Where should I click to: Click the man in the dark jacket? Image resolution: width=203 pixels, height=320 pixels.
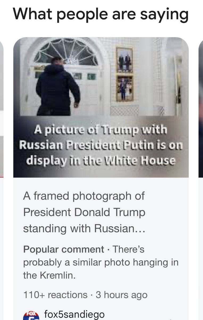coord(58,86)
